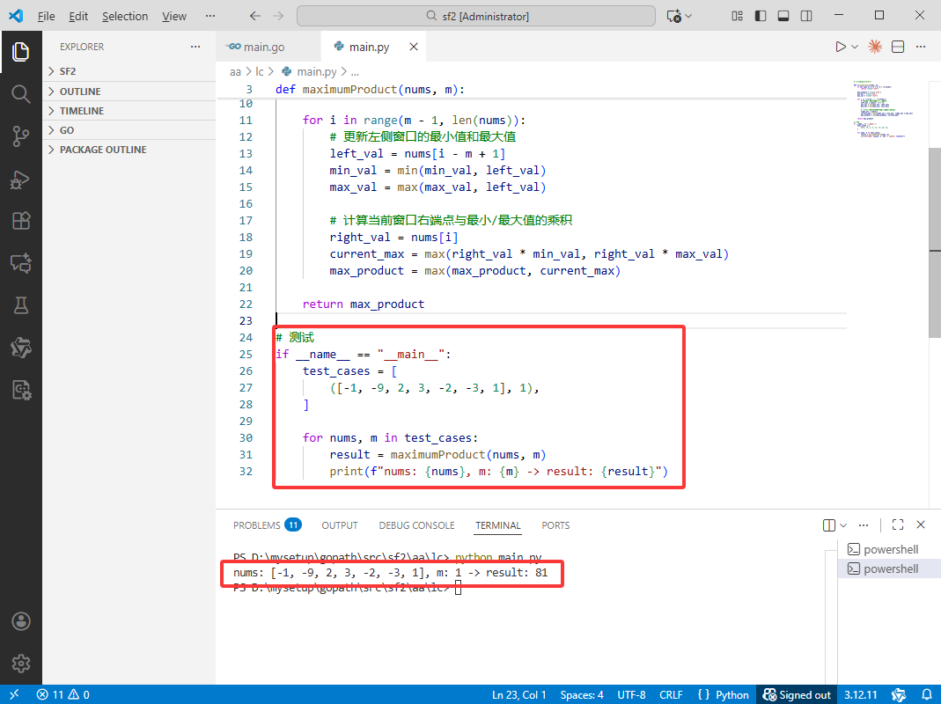Click the split editor layout icon

coord(898,47)
